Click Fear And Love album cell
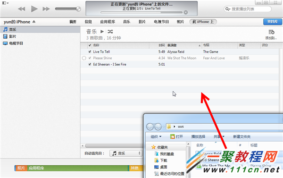The height and width of the screenshot is (178, 283). [x=214, y=58]
